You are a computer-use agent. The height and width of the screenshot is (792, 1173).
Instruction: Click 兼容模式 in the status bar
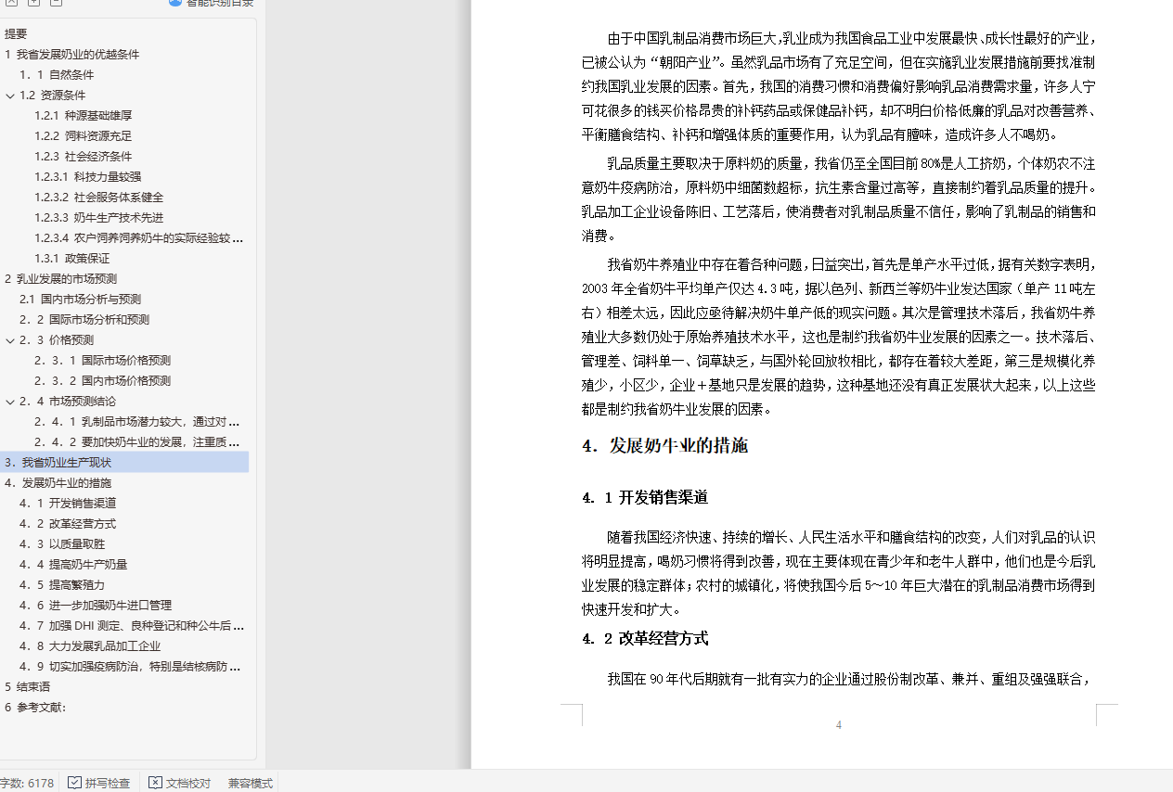[x=251, y=783]
